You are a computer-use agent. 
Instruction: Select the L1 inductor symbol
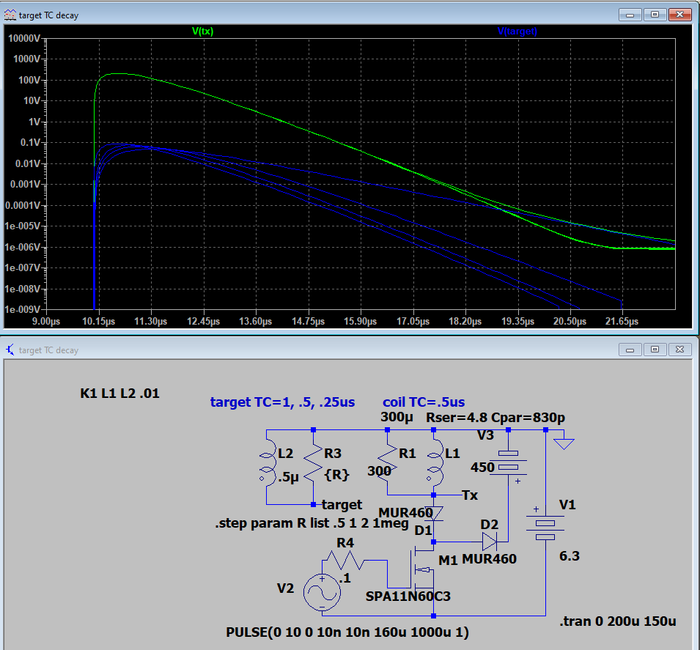point(435,462)
